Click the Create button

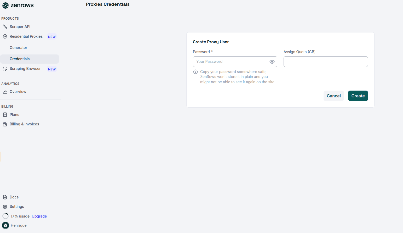point(358,96)
